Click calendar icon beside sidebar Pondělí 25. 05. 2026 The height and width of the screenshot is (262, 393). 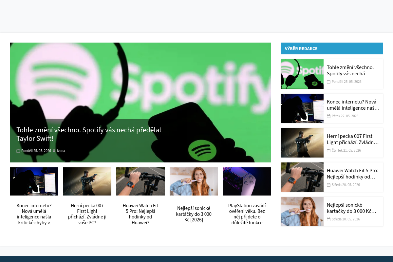click(x=328, y=82)
